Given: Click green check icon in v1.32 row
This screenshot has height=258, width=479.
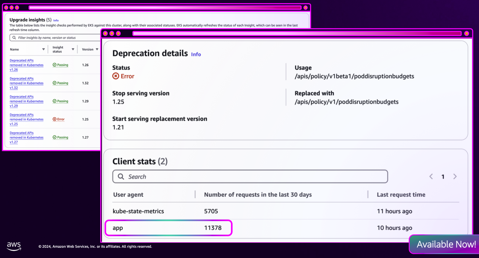Looking at the screenshot, I should [55, 83].
